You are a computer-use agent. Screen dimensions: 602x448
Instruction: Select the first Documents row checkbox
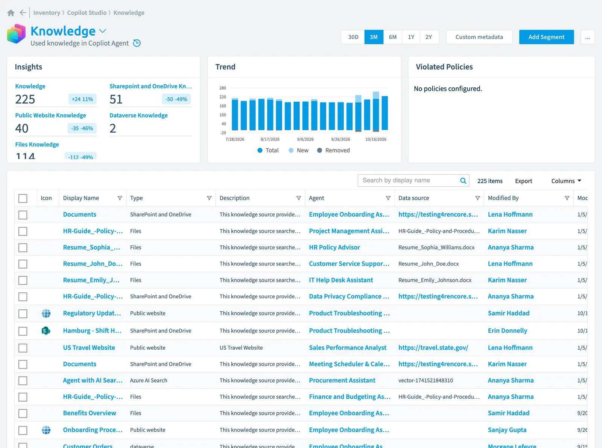click(23, 215)
